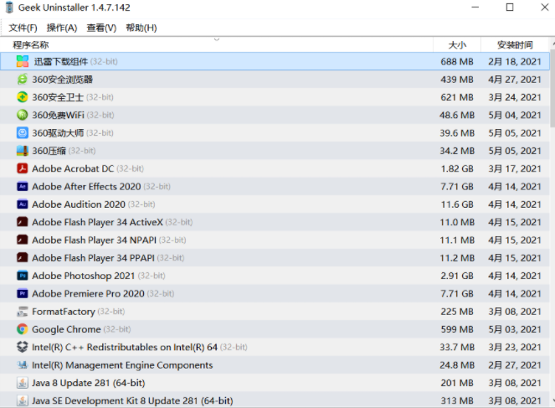Click the 599 MB size cell
The height and width of the screenshot is (408, 555).
click(457, 329)
